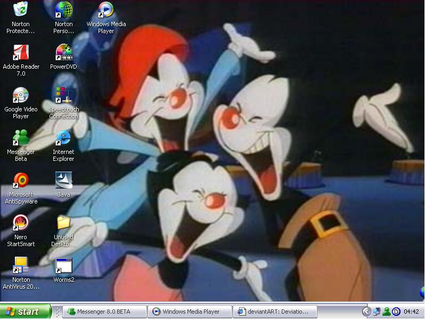The height and width of the screenshot is (319, 425).
Task: Expand hidden system tray icons arrow
Action: pyautogui.click(x=366, y=312)
